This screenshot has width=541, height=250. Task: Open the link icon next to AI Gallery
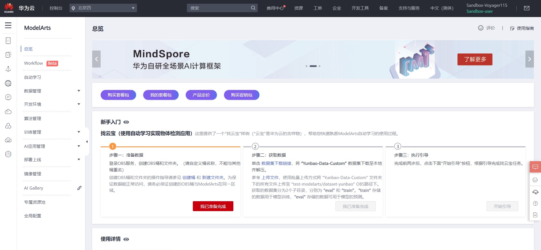[79, 188]
